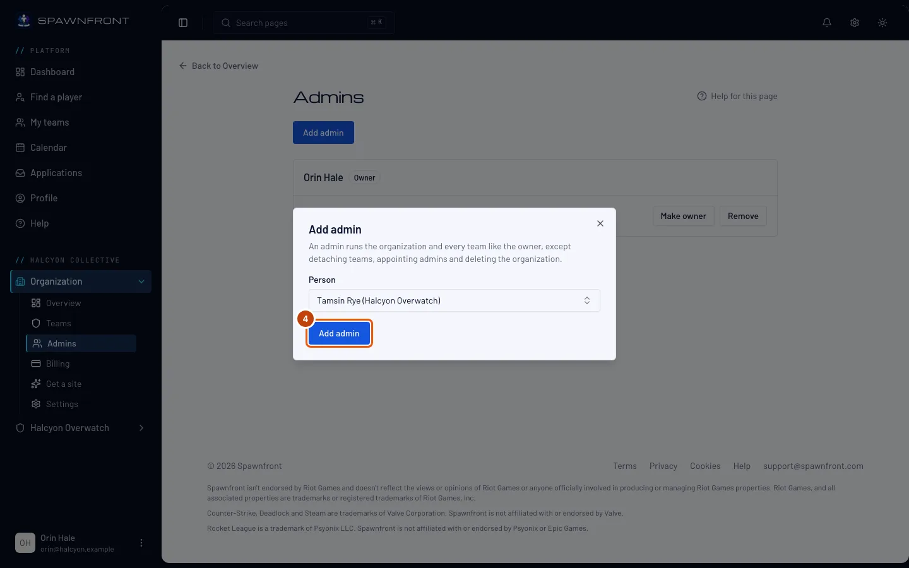Viewport: 909px width, 568px height.
Task: Click Make owner button
Action: pyautogui.click(x=683, y=216)
